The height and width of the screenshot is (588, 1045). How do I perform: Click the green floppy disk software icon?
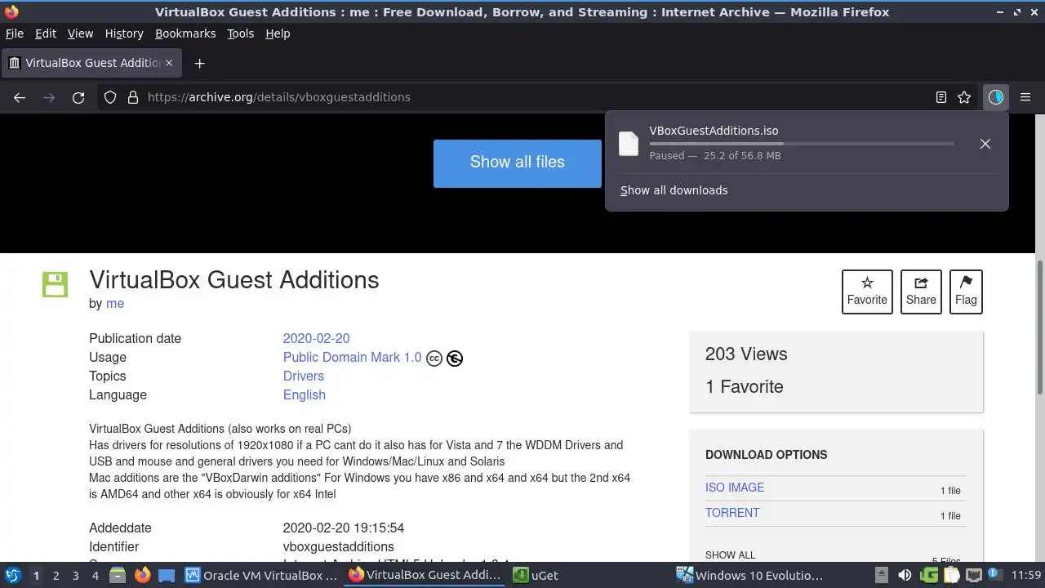click(56, 284)
